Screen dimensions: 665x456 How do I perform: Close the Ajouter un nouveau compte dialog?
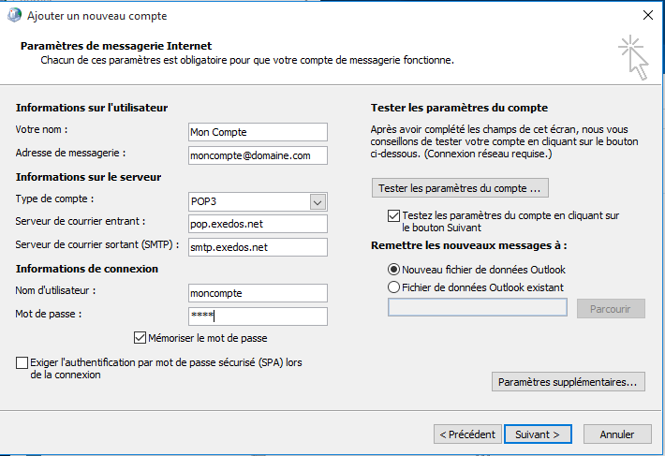pos(646,15)
